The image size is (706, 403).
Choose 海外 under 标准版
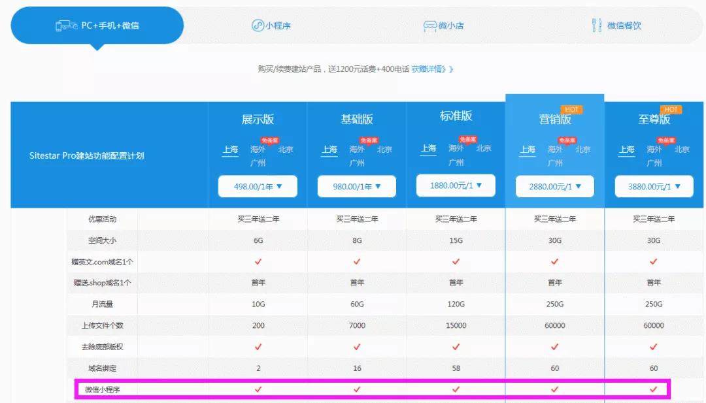pos(456,148)
